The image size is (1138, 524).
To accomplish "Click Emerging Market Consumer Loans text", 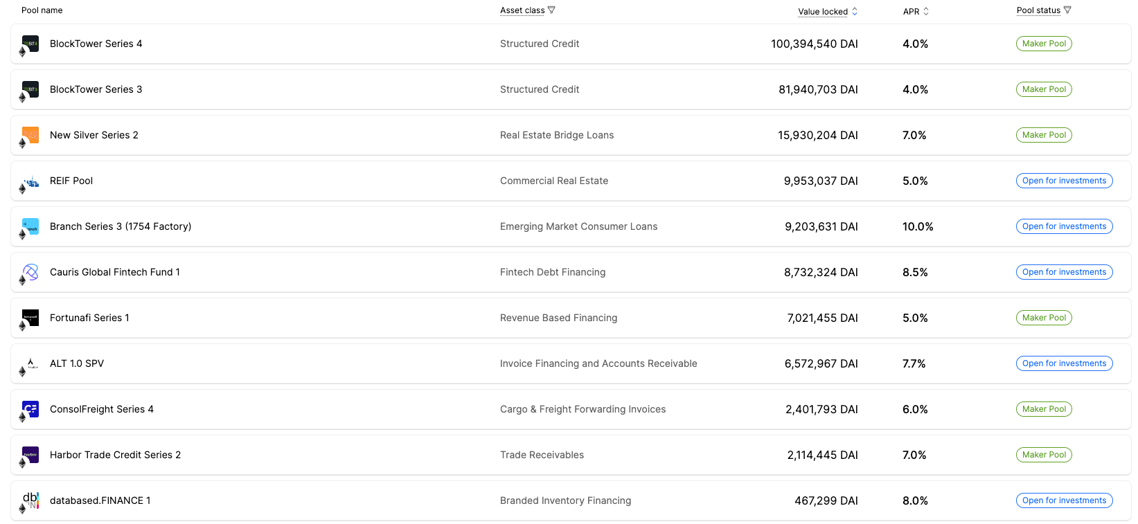I will (579, 226).
